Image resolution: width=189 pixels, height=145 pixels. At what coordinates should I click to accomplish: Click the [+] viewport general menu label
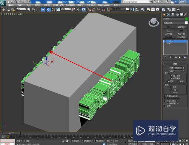pyautogui.click(x=3, y=14)
